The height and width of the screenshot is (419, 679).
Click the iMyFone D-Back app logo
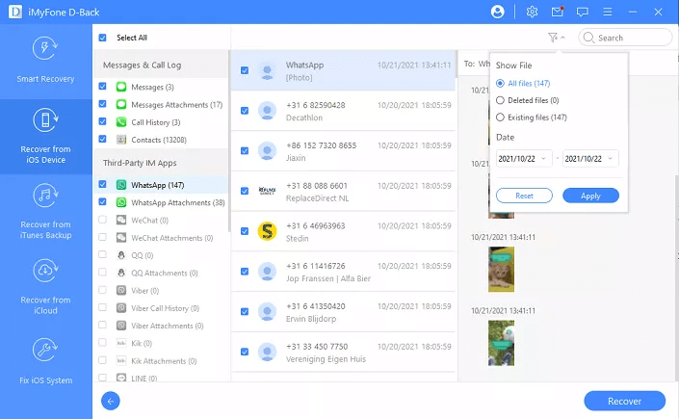[15, 12]
